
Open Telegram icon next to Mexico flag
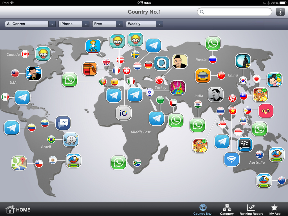[22, 97]
